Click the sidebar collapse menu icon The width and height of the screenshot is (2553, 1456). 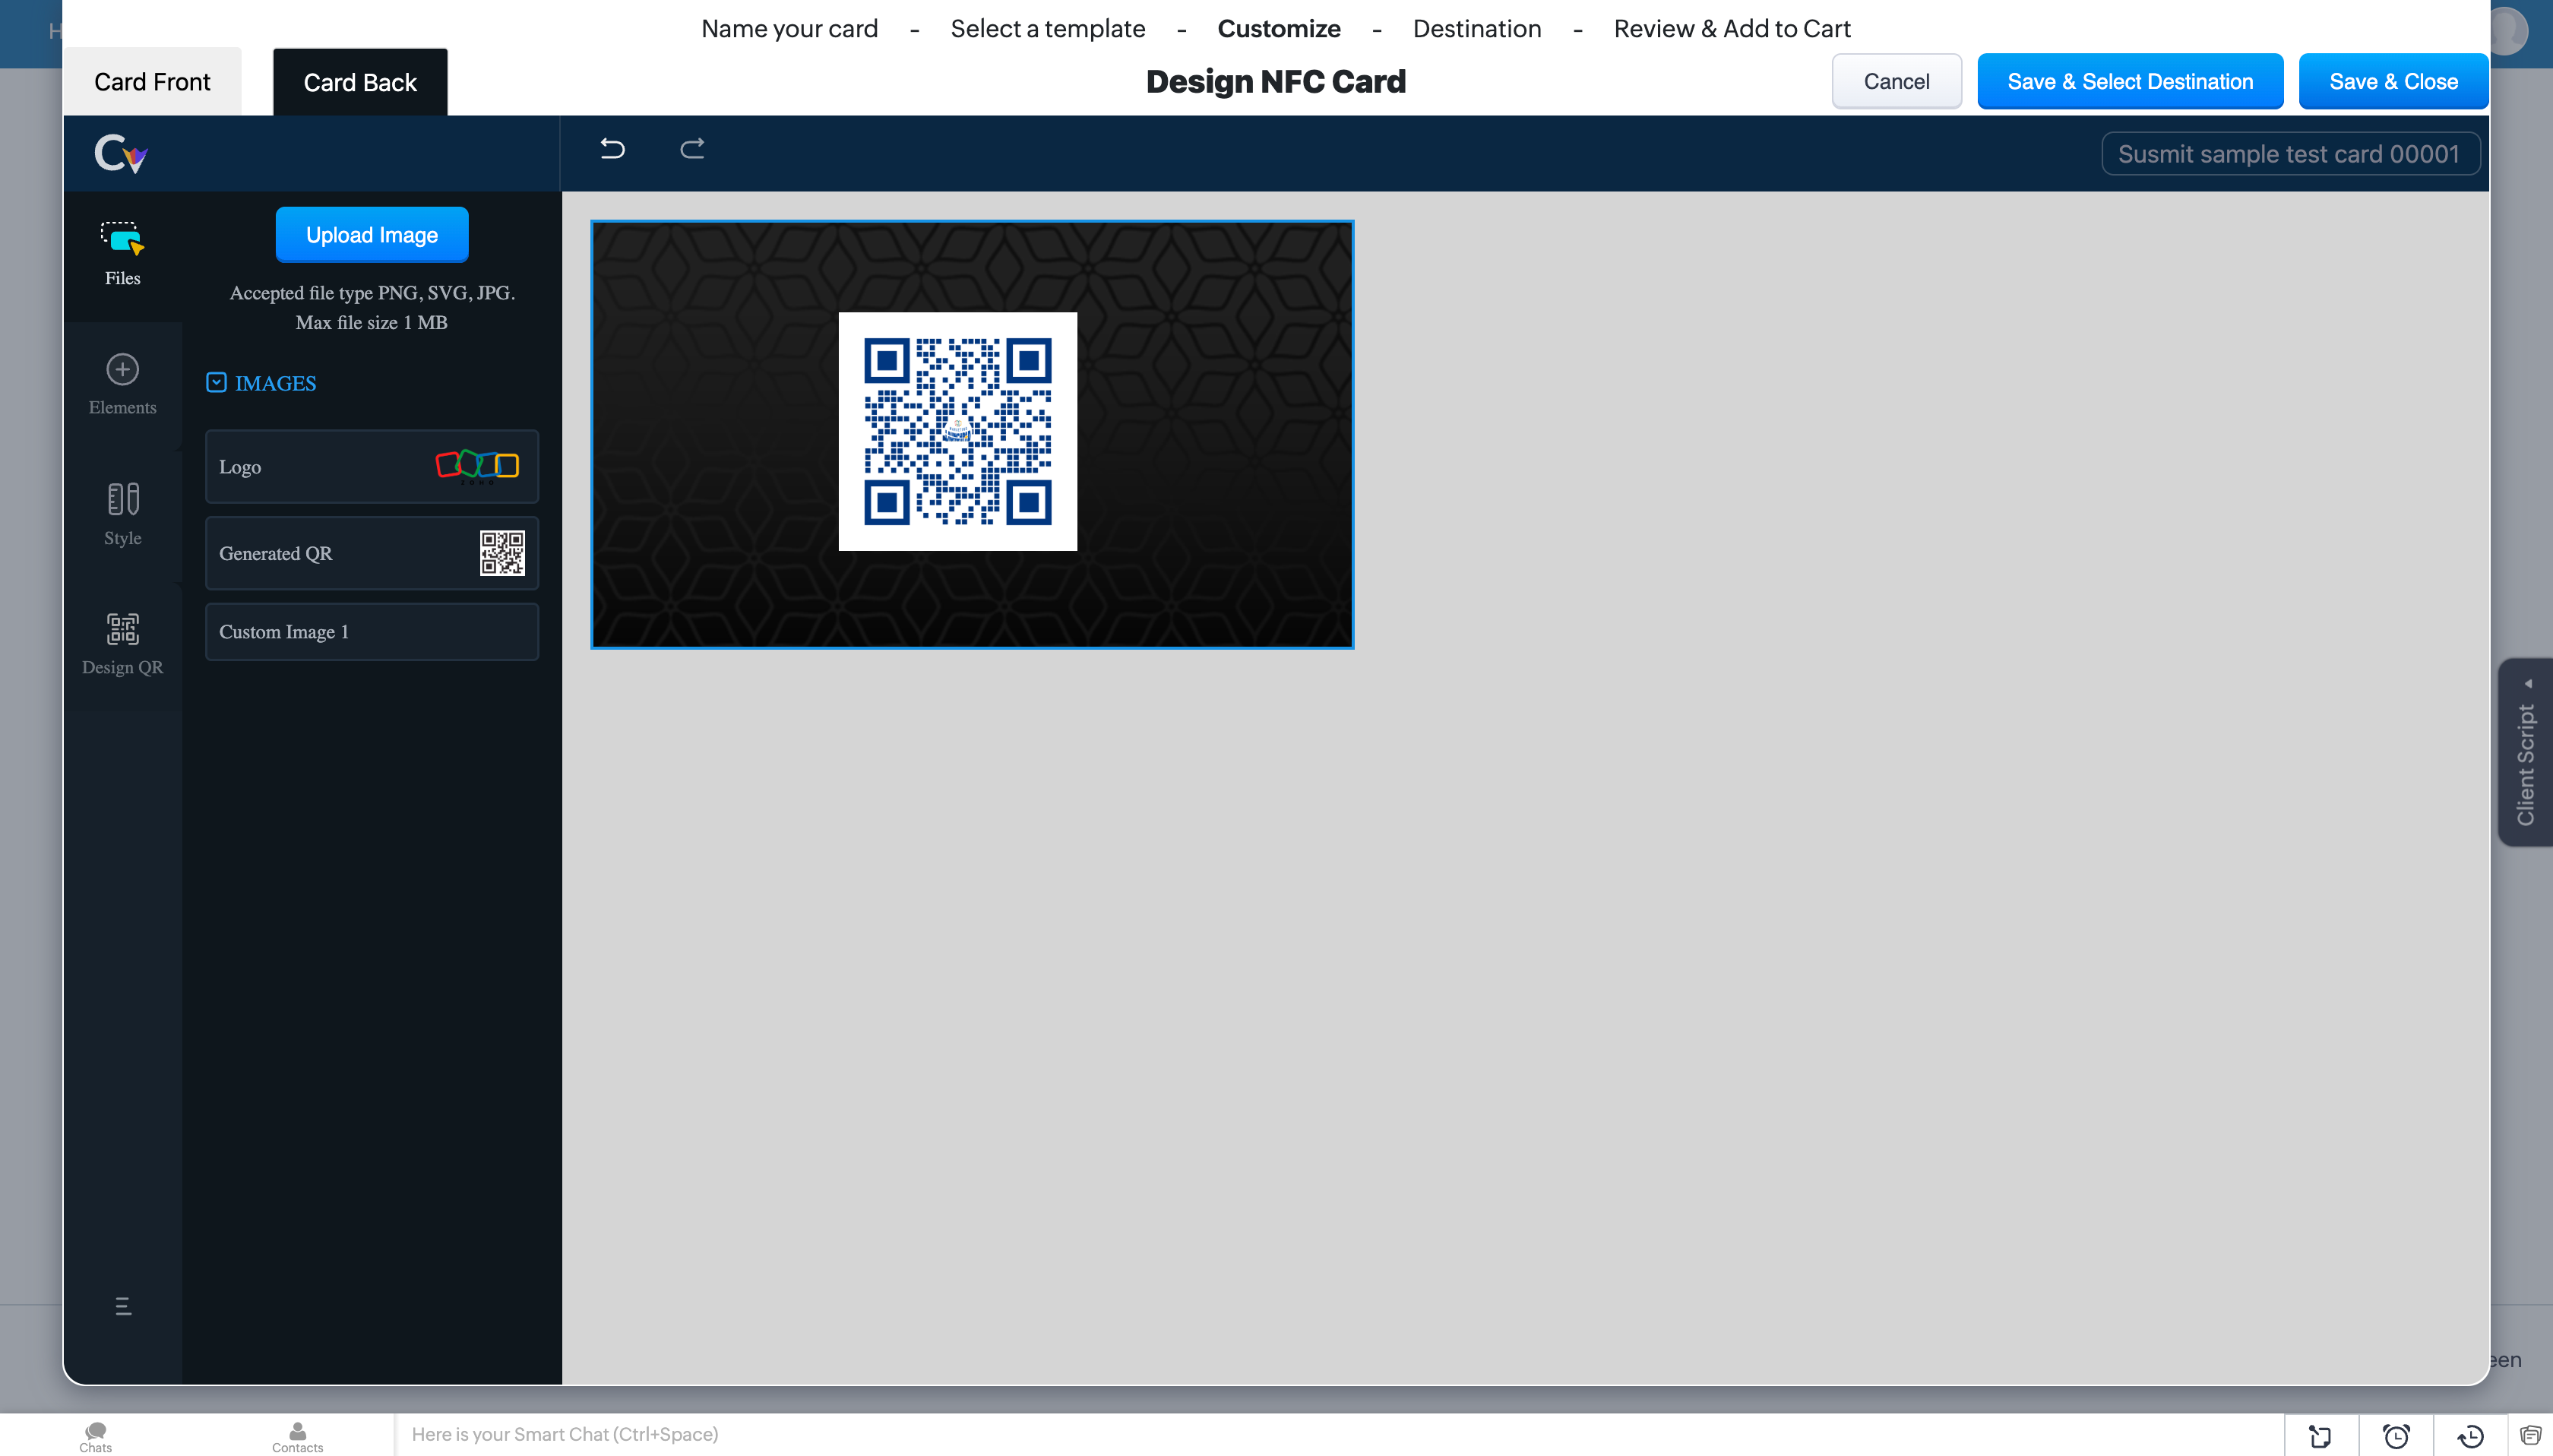(x=123, y=1306)
